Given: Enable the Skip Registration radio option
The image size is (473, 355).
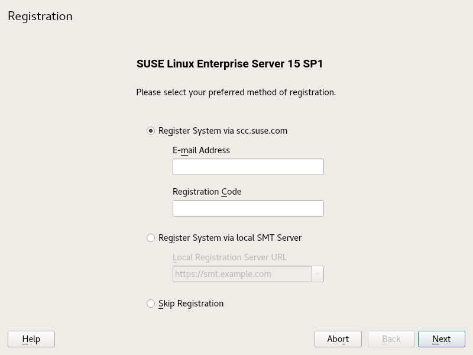Looking at the screenshot, I should point(151,304).
